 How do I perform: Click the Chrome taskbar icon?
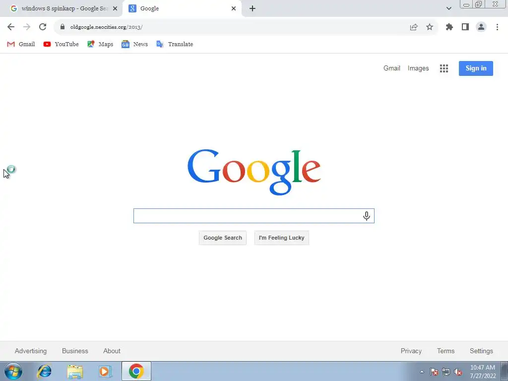[x=136, y=371]
